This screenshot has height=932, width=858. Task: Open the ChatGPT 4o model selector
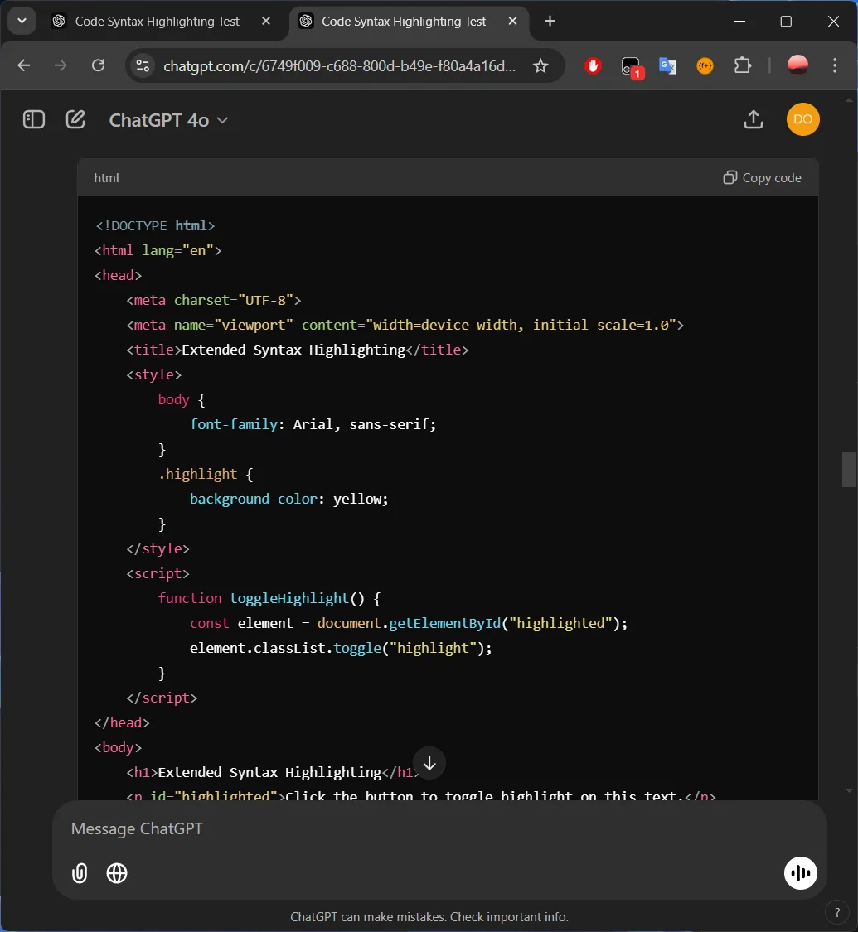(x=169, y=120)
